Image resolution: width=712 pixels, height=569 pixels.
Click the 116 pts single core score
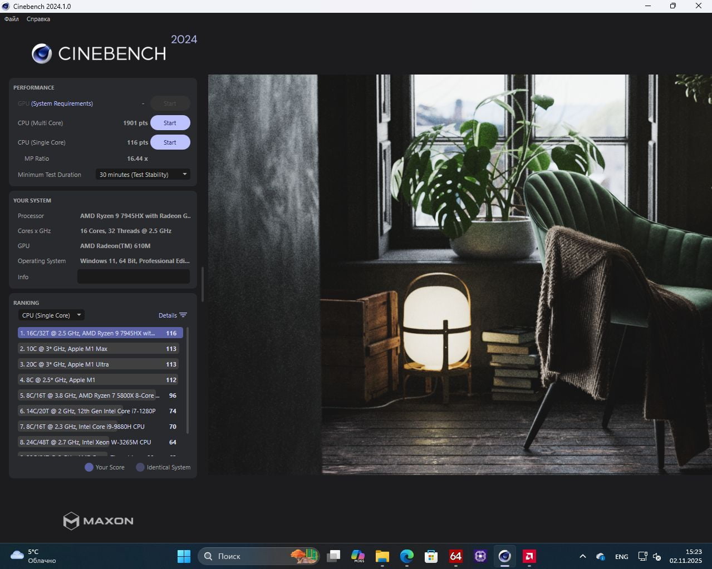pyautogui.click(x=137, y=142)
